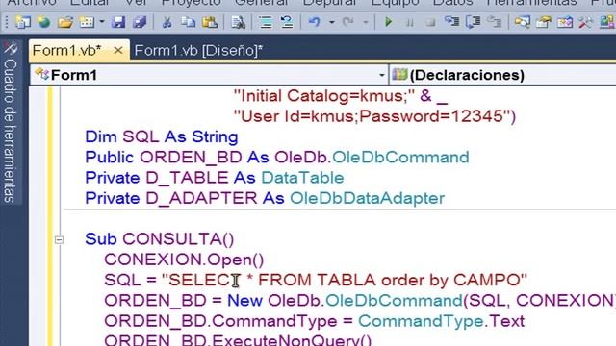Screen dimensions: 616x346
Task: Click the Stop debugging square icon
Action: (x=430, y=22)
